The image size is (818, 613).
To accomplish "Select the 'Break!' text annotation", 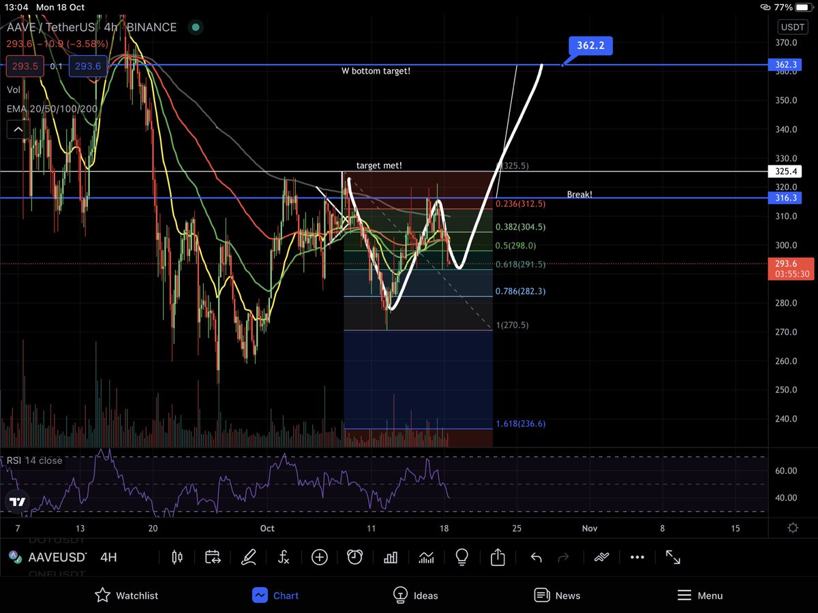I will point(579,194).
